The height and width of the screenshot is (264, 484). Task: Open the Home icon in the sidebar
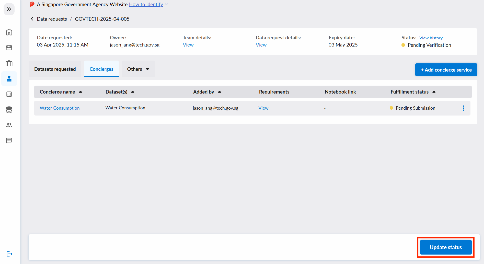click(x=9, y=32)
